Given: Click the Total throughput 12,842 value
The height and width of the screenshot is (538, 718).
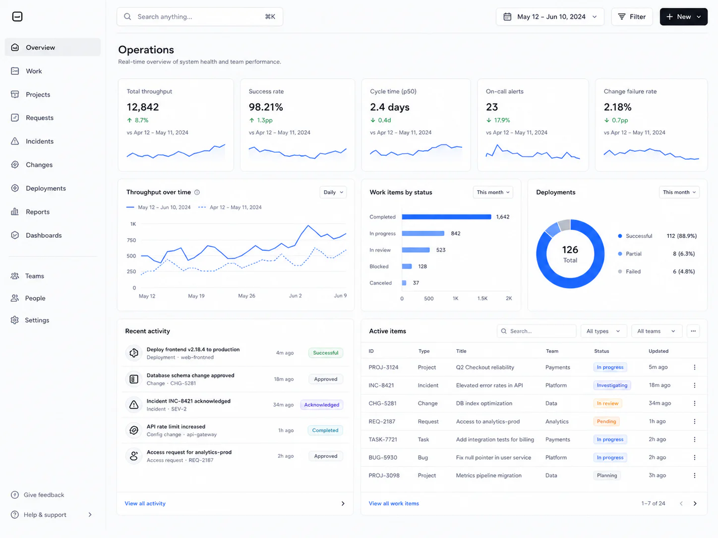Looking at the screenshot, I should point(143,107).
